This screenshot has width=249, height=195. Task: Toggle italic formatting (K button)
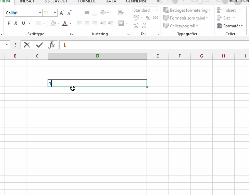16,23
